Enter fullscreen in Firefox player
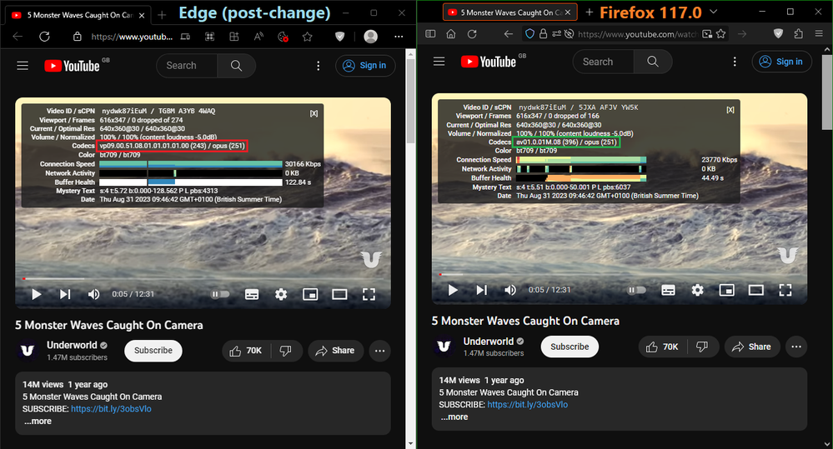Image resolution: width=833 pixels, height=449 pixels. tap(785, 290)
